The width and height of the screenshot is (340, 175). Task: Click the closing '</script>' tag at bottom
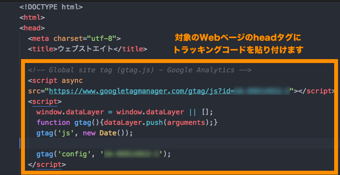[47, 164]
